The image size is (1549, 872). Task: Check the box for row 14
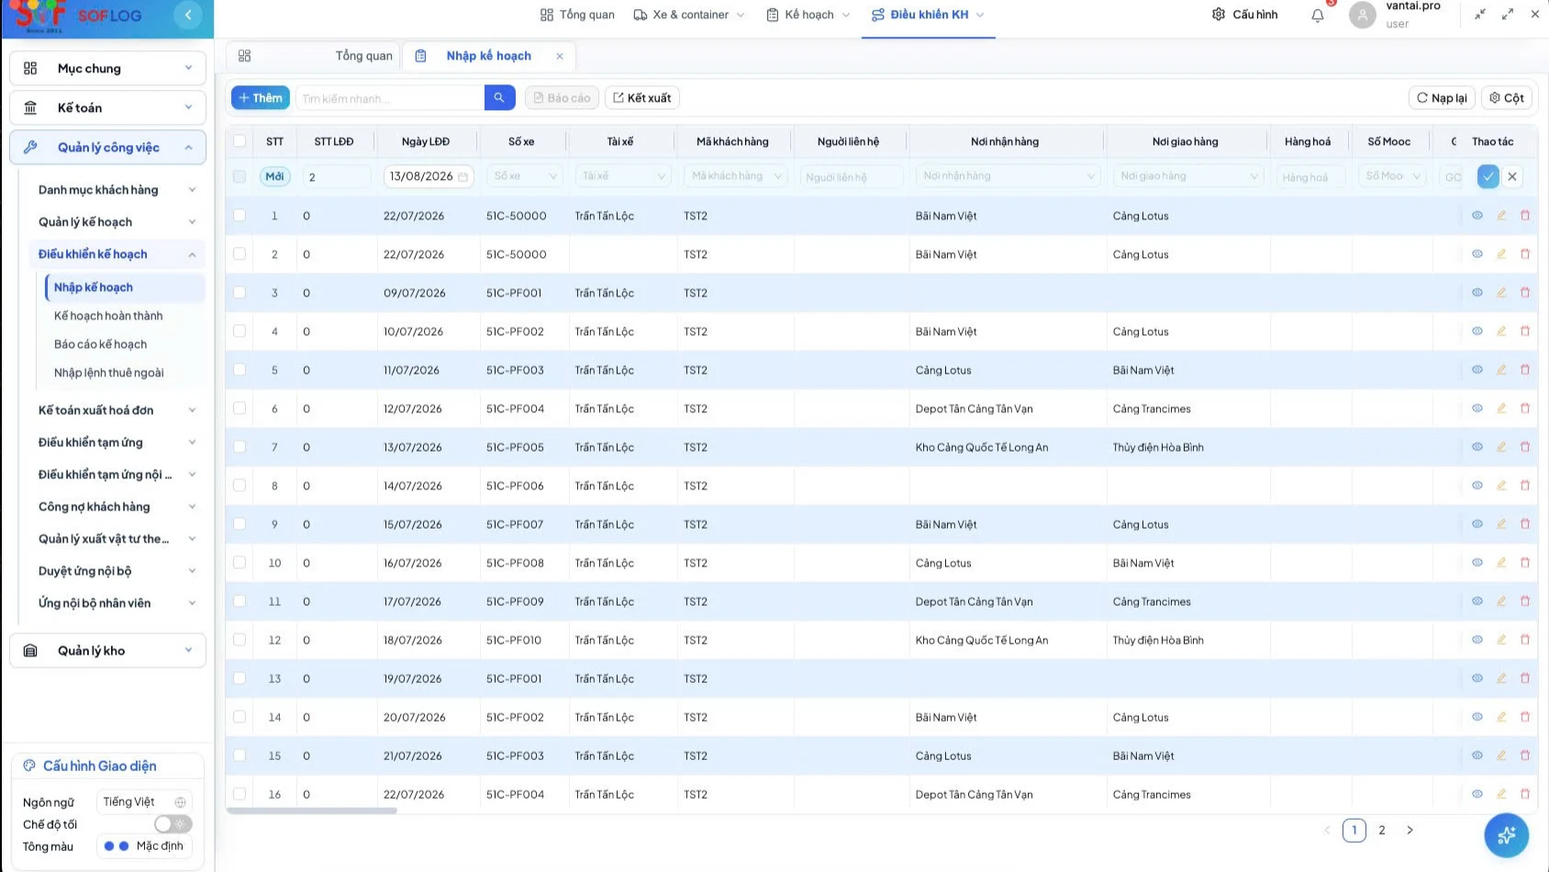(240, 716)
